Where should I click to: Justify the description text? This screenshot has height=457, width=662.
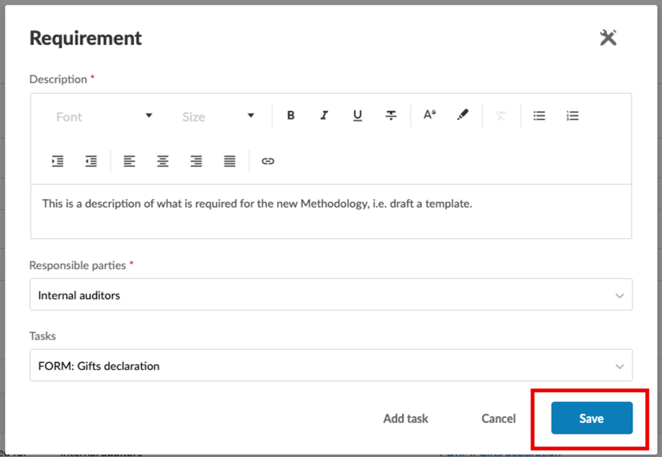pos(230,161)
